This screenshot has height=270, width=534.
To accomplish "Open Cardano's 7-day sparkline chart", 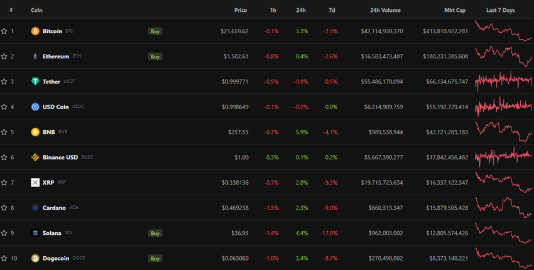I will point(503,208).
